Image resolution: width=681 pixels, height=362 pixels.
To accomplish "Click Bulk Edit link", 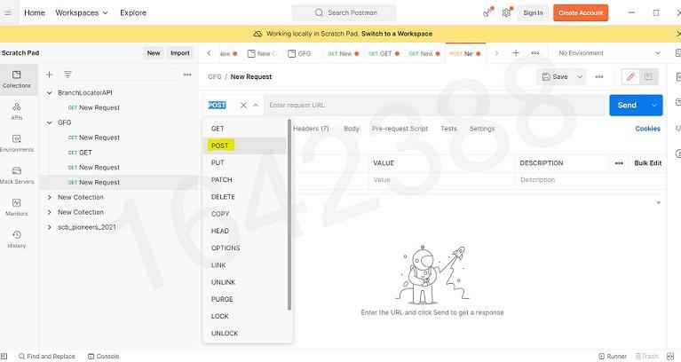I will (x=647, y=163).
